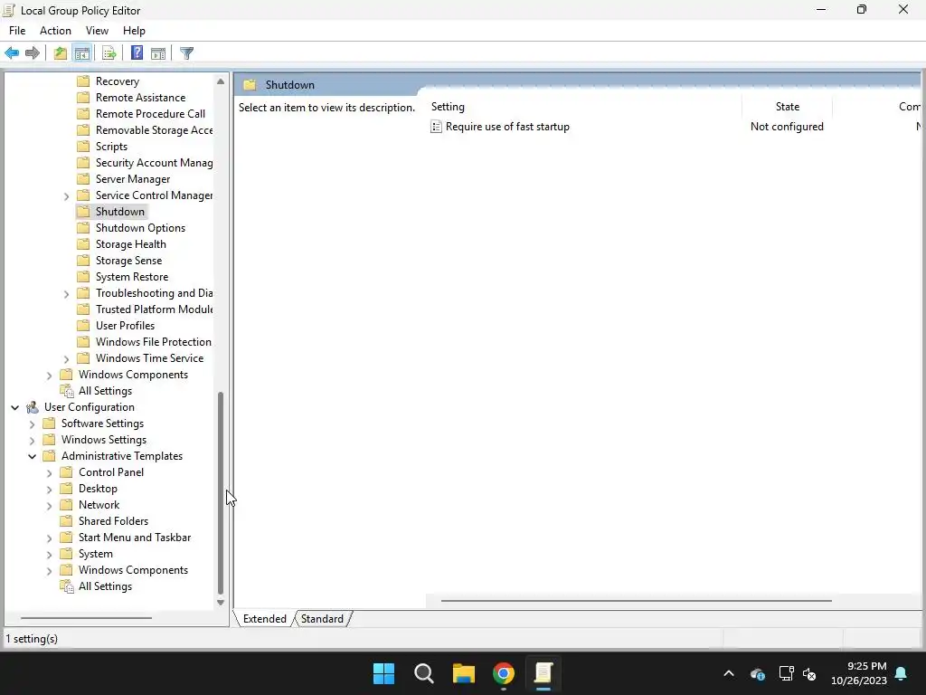Click the network display tray icon

point(786,673)
